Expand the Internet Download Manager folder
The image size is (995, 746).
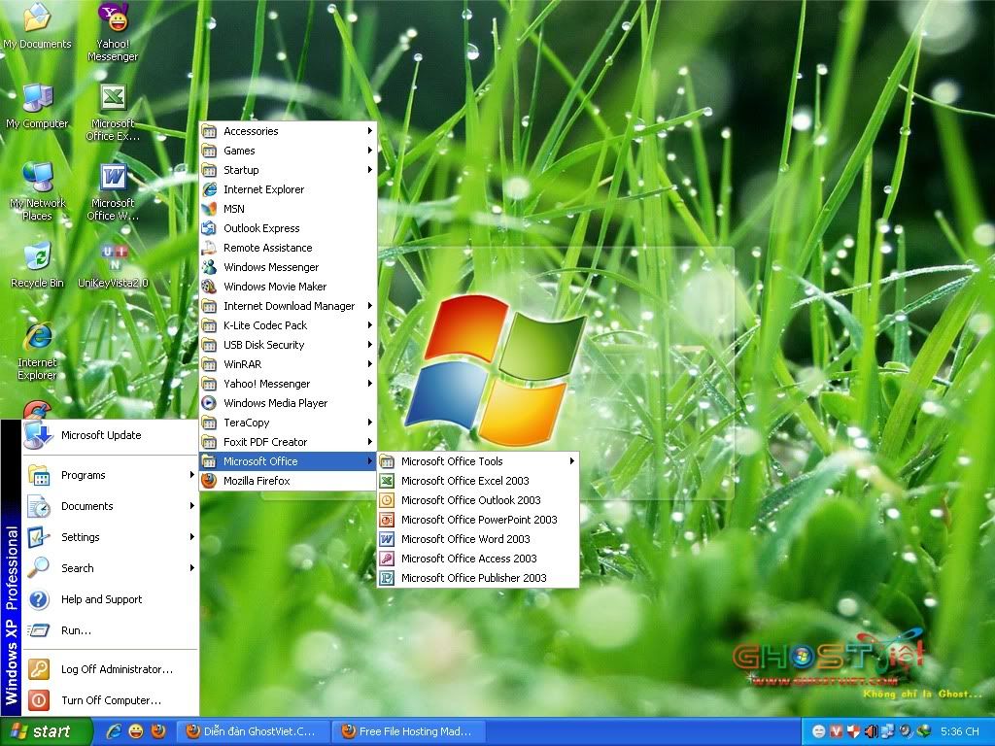pos(288,306)
